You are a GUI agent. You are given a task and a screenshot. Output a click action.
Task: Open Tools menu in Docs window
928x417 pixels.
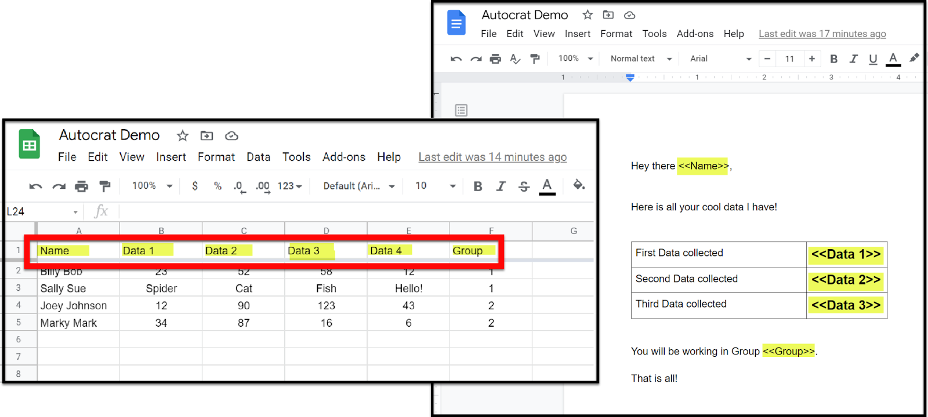coord(654,34)
